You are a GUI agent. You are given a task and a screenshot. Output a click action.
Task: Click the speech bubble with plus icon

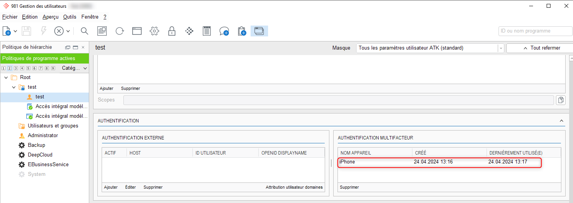224,31
